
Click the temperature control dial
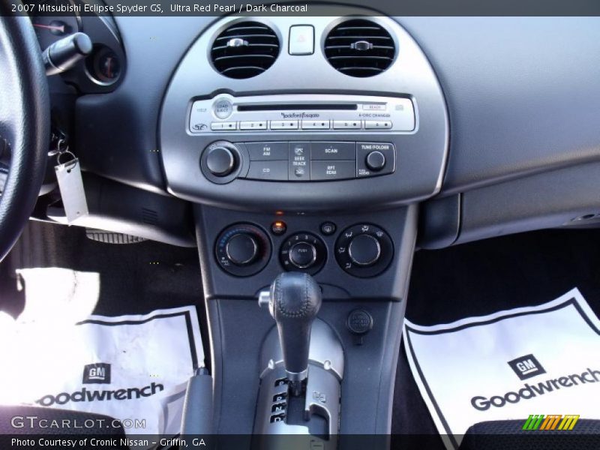[x=241, y=249]
